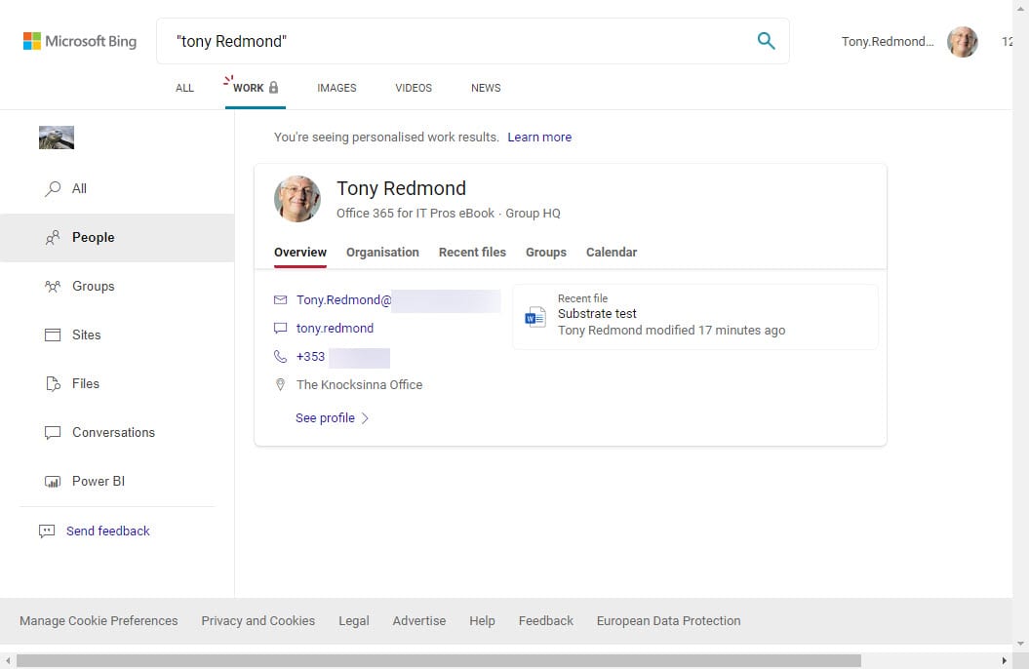Select All in the left sidebar
Viewport: 1029px width, 669px height.
(117, 189)
